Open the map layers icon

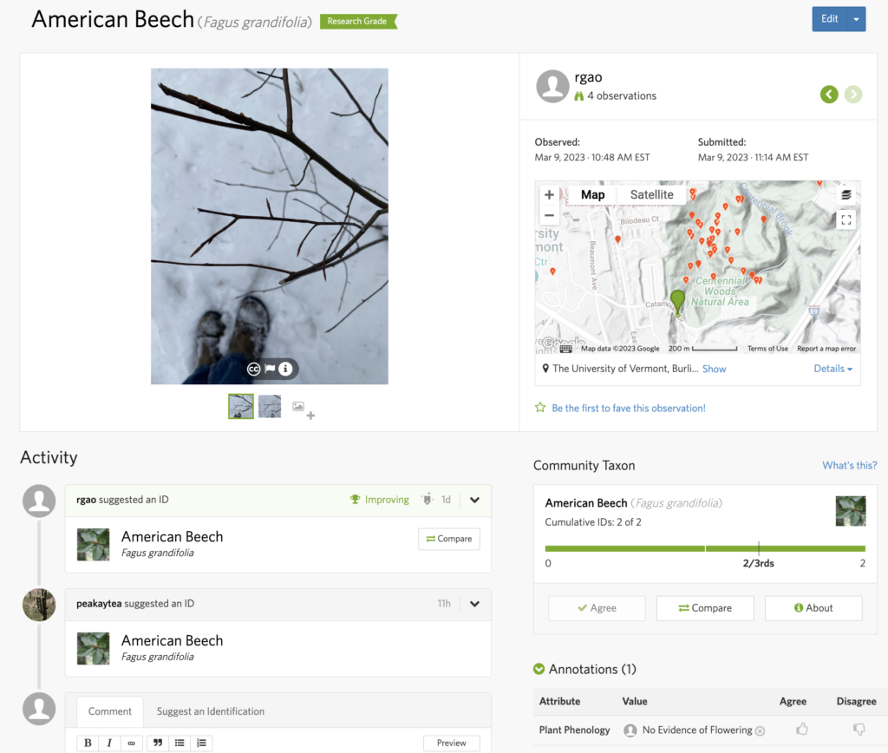coord(846,195)
